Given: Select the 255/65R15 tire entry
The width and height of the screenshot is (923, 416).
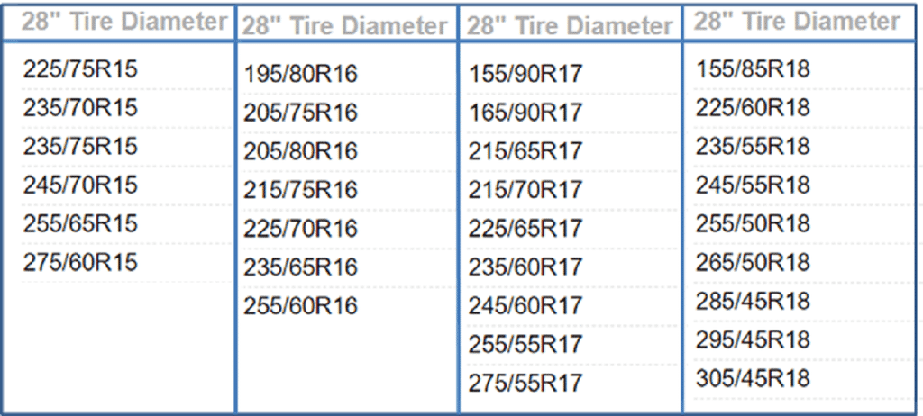Looking at the screenshot, I should pos(80,224).
